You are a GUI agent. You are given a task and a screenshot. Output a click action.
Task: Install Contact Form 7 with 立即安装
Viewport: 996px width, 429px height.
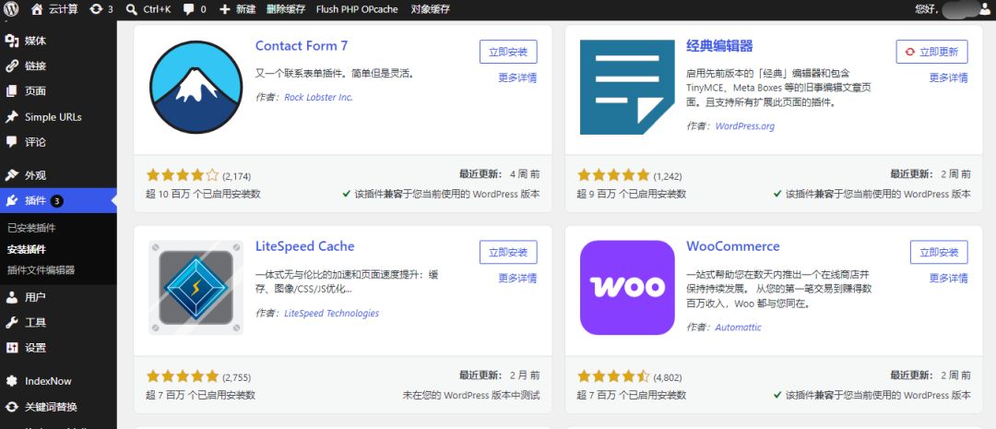coord(508,52)
